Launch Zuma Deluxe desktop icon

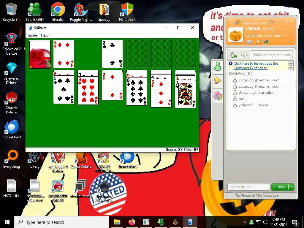[x=81, y=161]
